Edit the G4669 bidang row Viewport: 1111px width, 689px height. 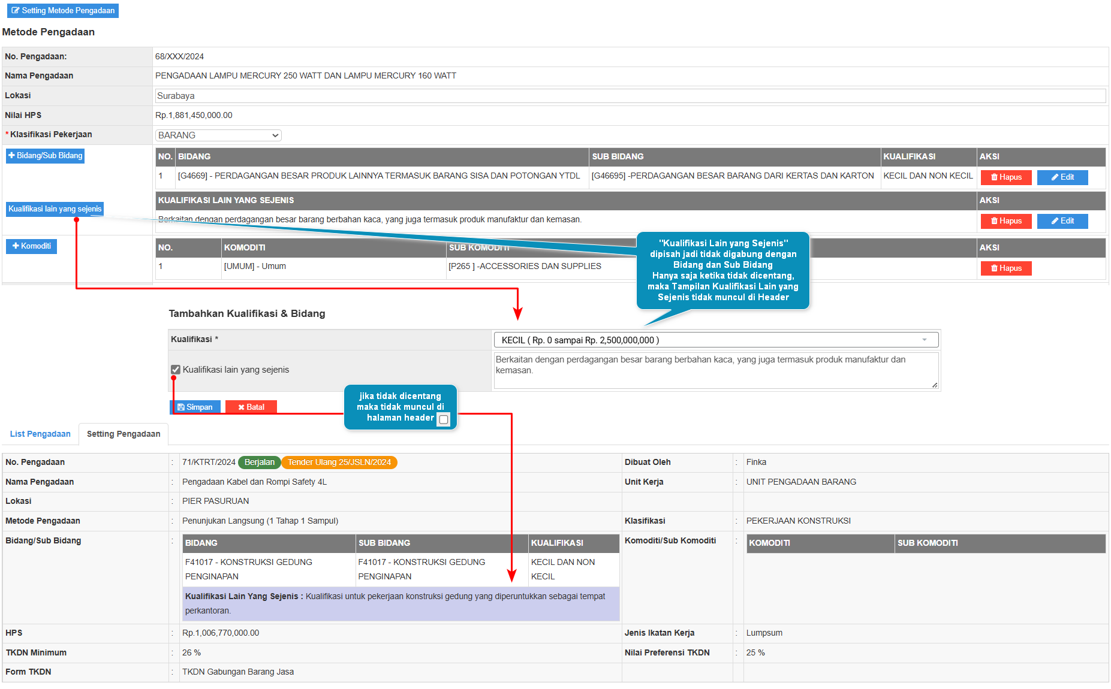click(x=1062, y=177)
